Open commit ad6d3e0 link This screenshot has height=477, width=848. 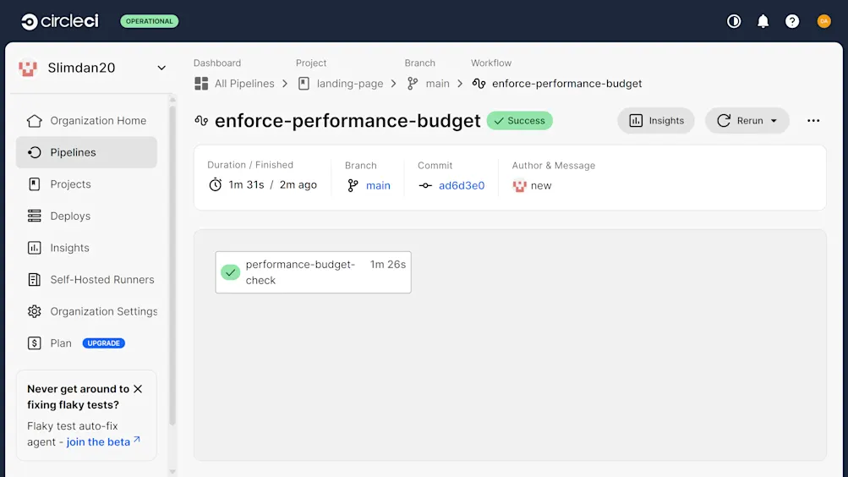462,185
